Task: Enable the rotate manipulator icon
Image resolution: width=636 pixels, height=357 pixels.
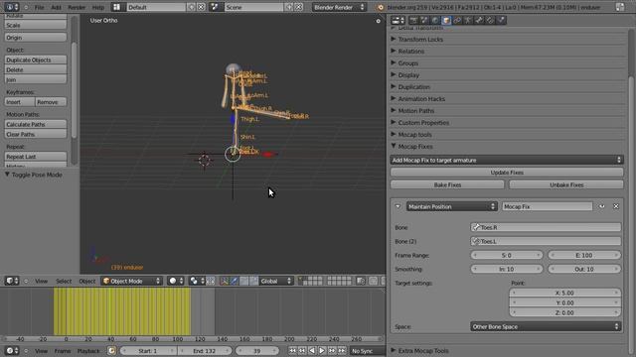Action: tap(243, 281)
